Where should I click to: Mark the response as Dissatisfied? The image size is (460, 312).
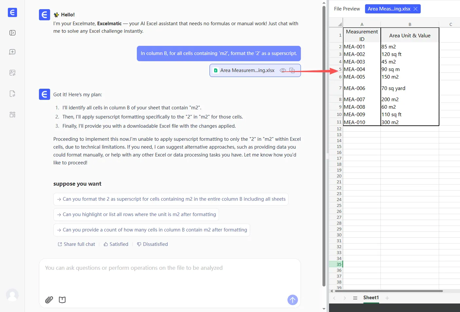[152, 244]
